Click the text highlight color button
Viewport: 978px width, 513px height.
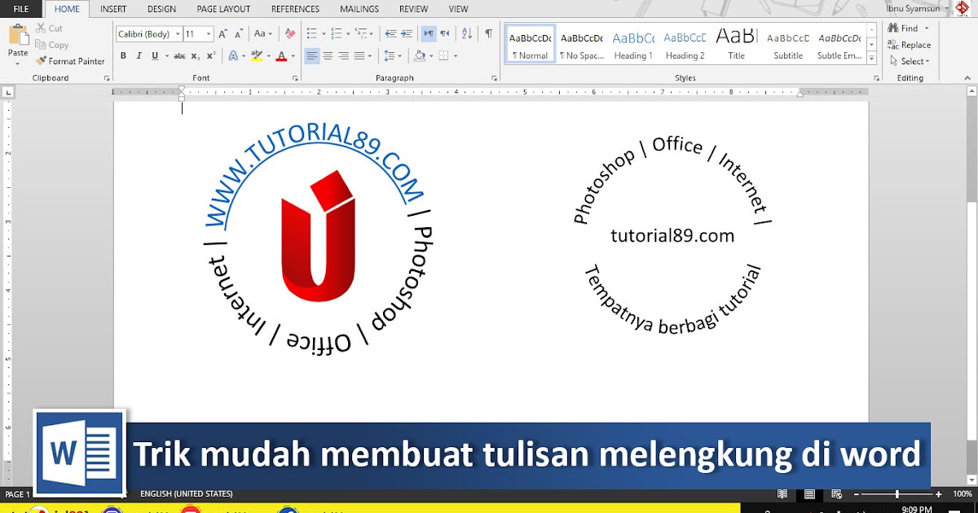[x=257, y=56]
